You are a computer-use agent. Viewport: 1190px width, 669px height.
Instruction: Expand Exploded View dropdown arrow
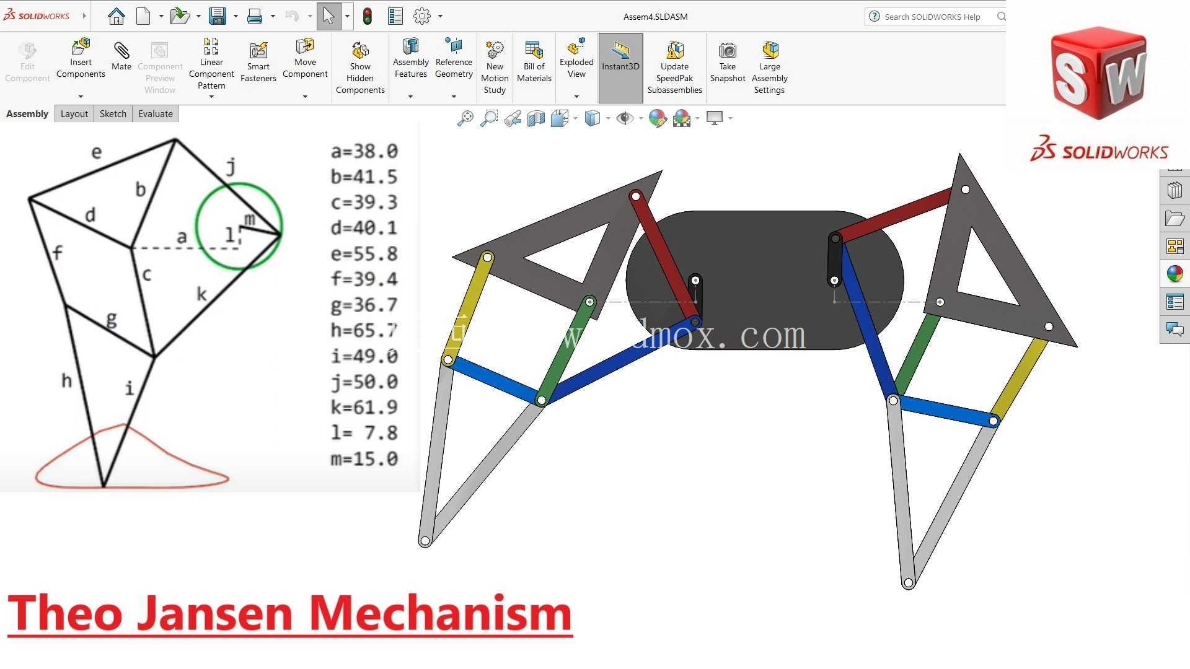[x=576, y=97]
